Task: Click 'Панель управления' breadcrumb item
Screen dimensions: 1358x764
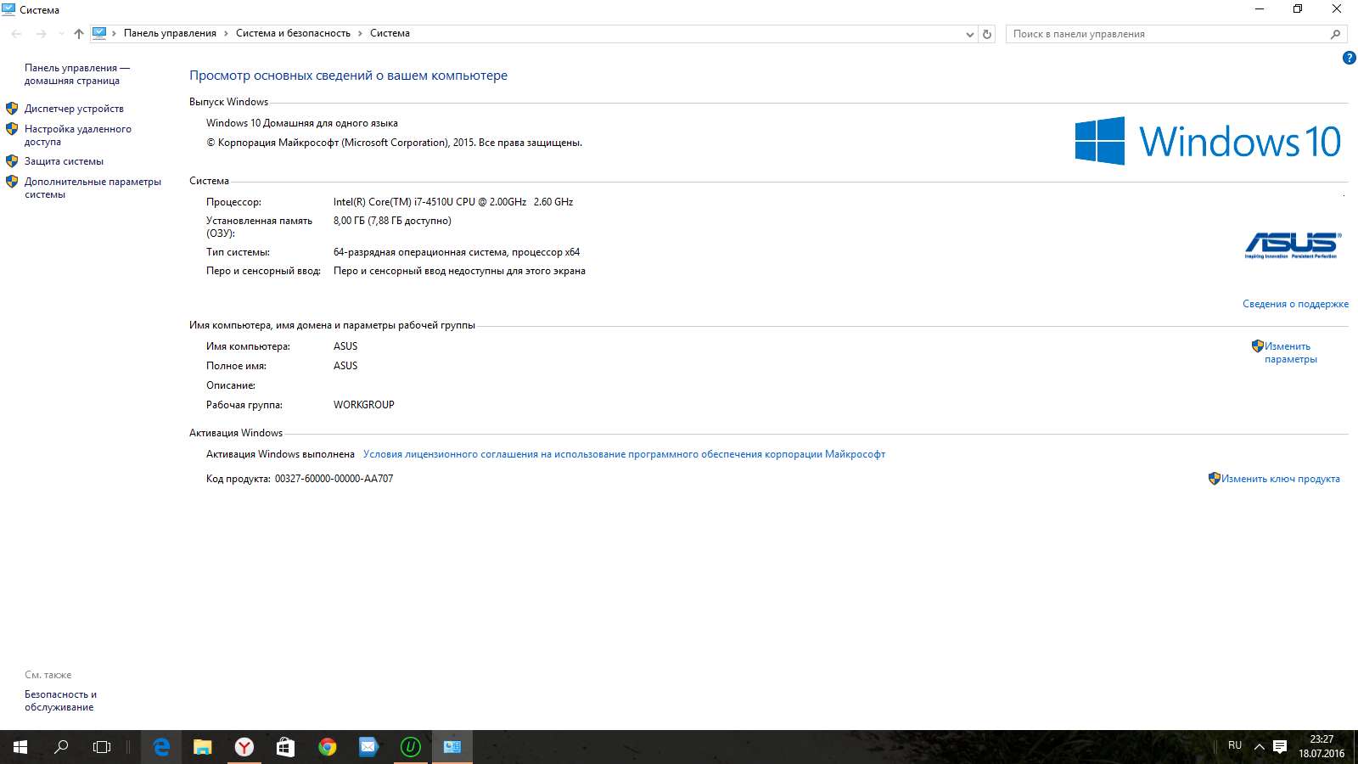Action: [x=170, y=33]
